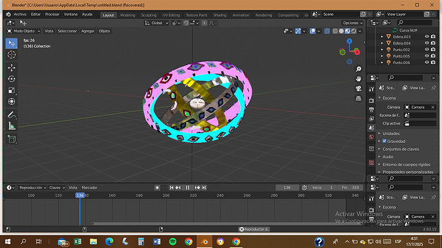The image size is (442, 248).
Task: Select the Rotate tool
Action: (12, 79)
